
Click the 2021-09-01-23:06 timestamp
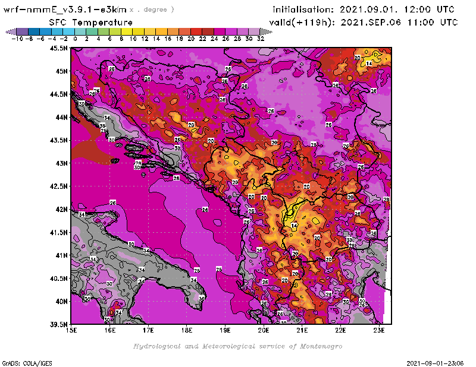[435, 363]
